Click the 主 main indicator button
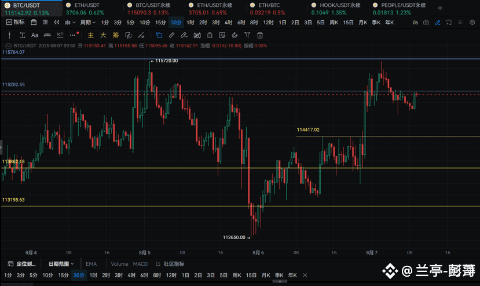The image size is (480, 286). (x=90, y=35)
